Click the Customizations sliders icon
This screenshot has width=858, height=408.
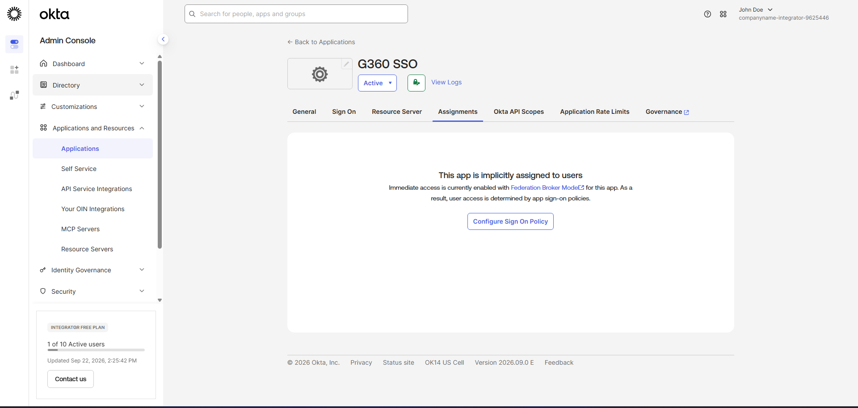pyautogui.click(x=43, y=106)
